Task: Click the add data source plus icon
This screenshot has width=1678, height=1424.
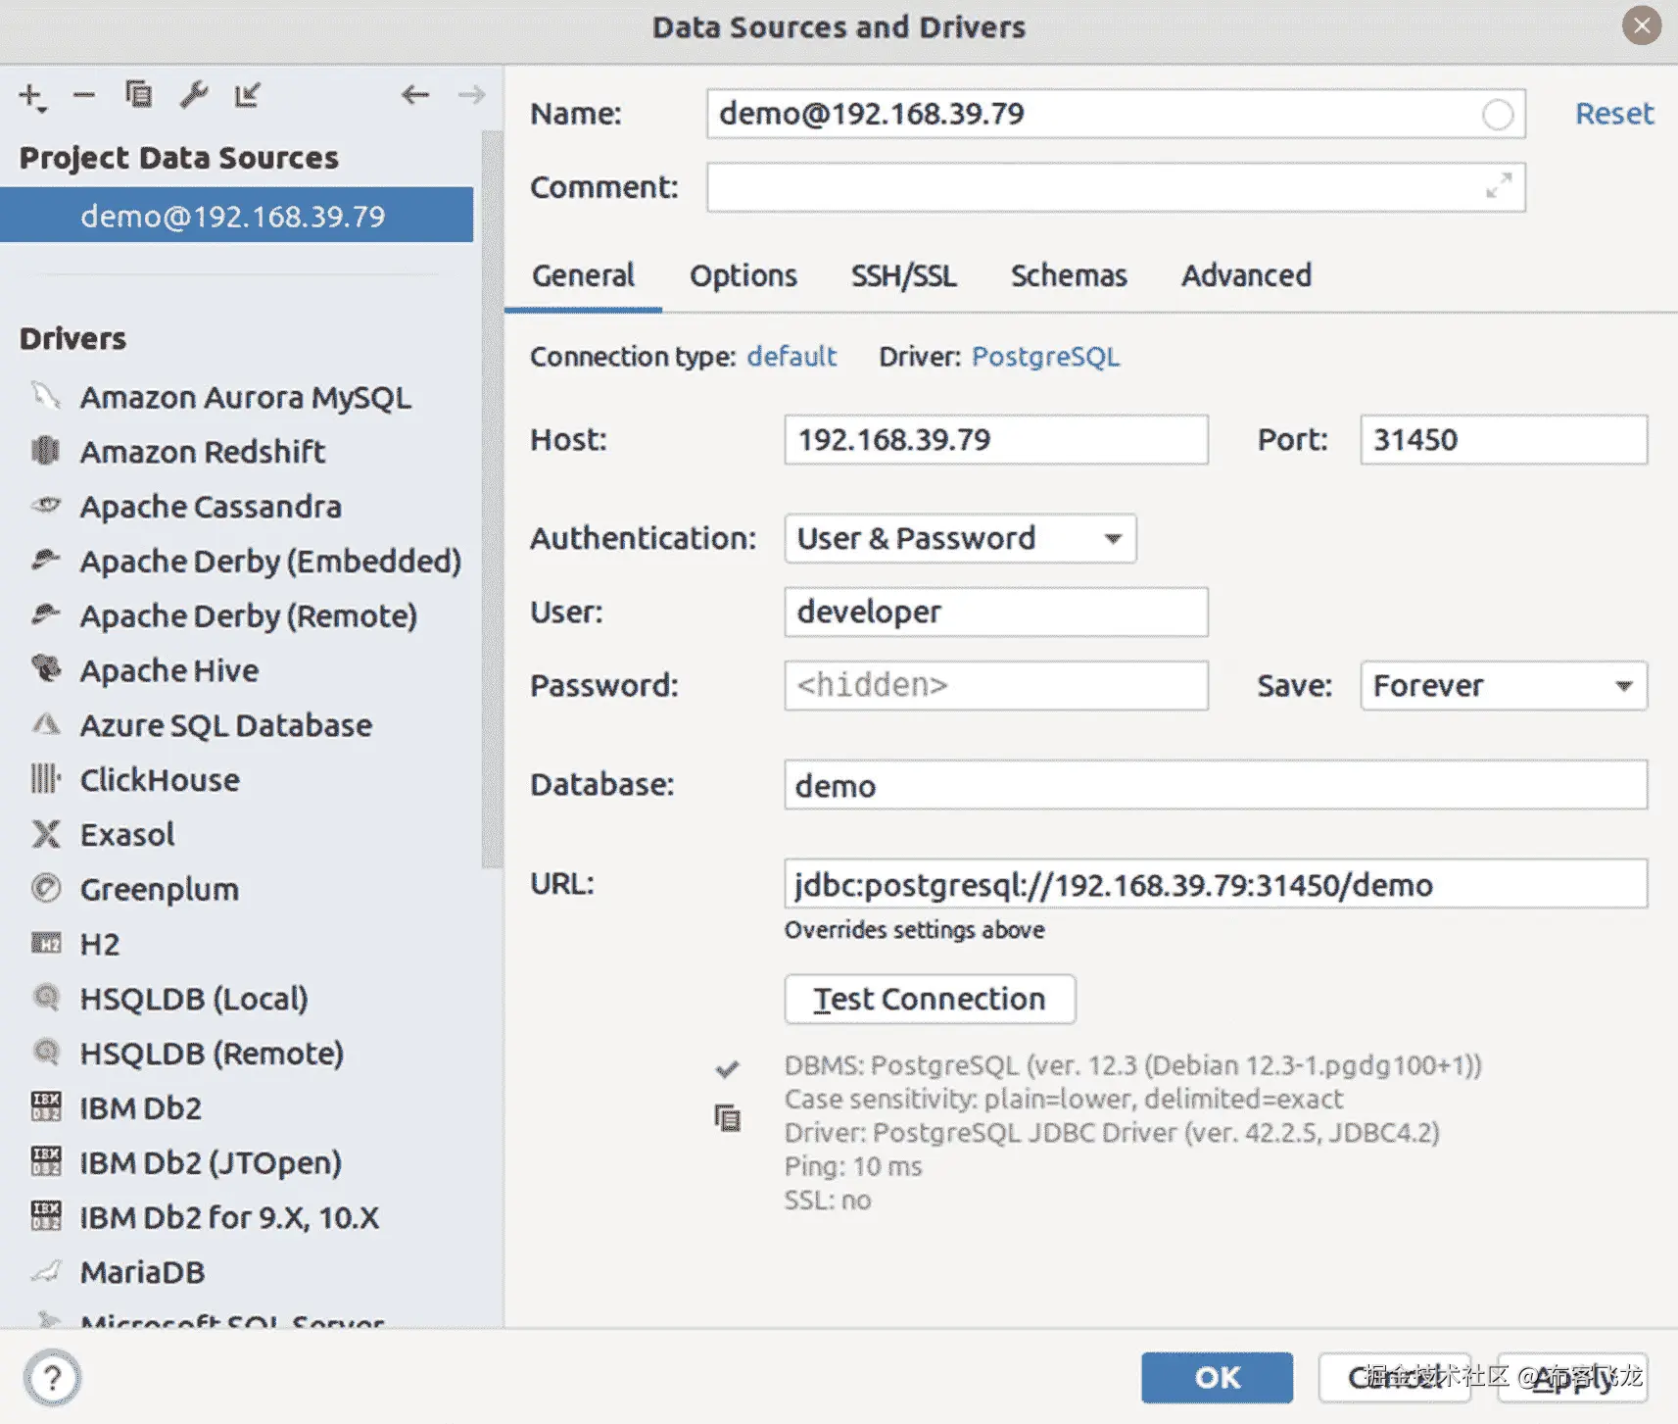Action: pos(31,96)
